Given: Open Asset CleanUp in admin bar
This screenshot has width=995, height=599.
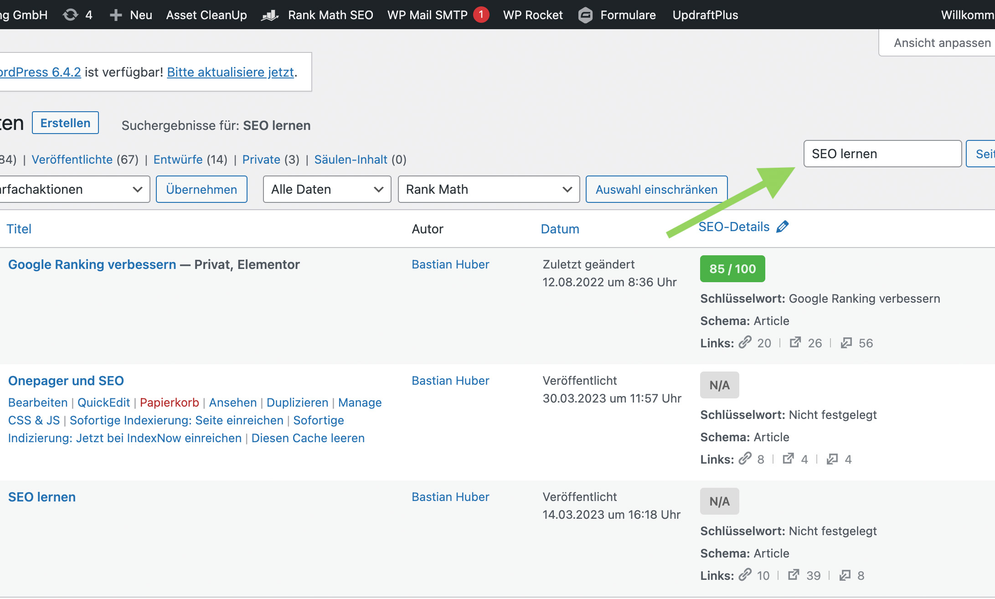Looking at the screenshot, I should coord(206,15).
